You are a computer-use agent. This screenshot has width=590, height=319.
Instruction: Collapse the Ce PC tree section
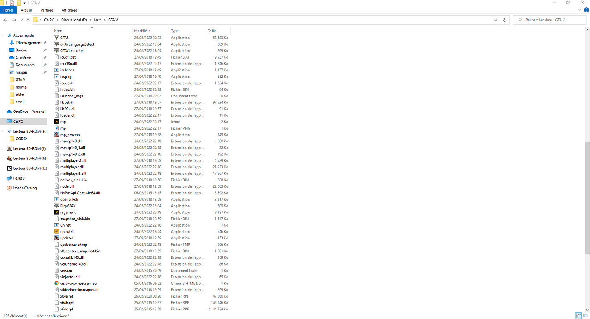(3, 121)
